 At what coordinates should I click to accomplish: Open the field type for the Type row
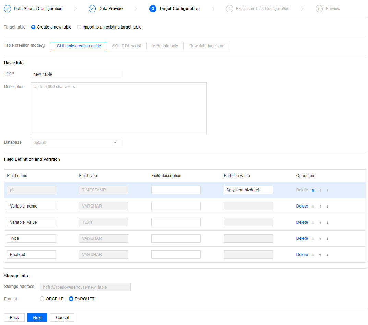104,238
